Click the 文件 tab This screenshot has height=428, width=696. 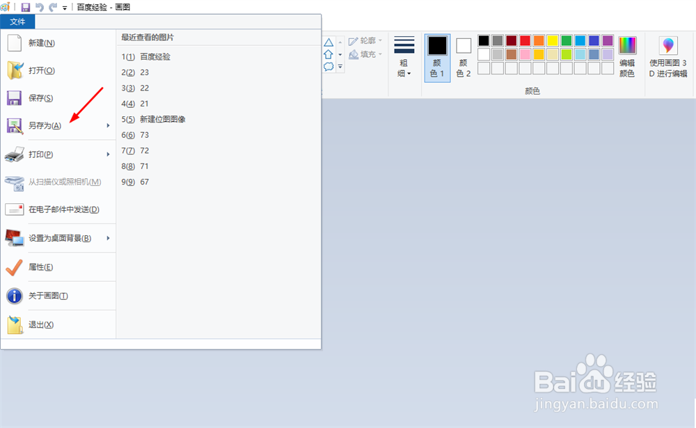(17, 22)
